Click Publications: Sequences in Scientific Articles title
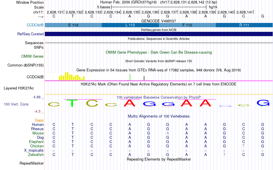Screen dimensions: 273x170 coord(159,39)
